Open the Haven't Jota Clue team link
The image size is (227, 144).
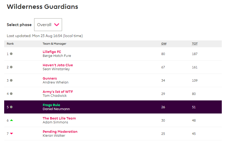[58, 65]
